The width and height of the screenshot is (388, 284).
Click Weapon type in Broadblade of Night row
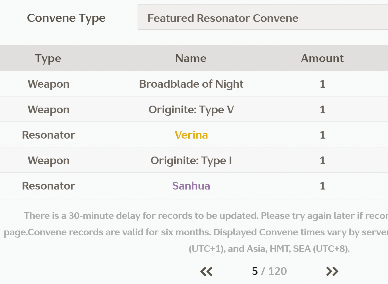coord(48,84)
